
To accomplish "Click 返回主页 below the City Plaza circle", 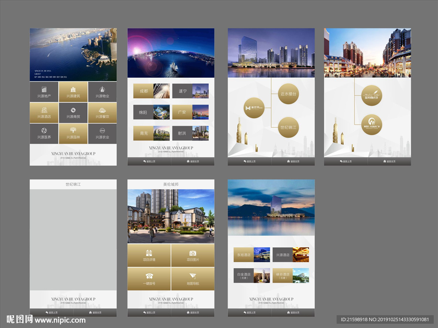I will (x=389, y=161).
